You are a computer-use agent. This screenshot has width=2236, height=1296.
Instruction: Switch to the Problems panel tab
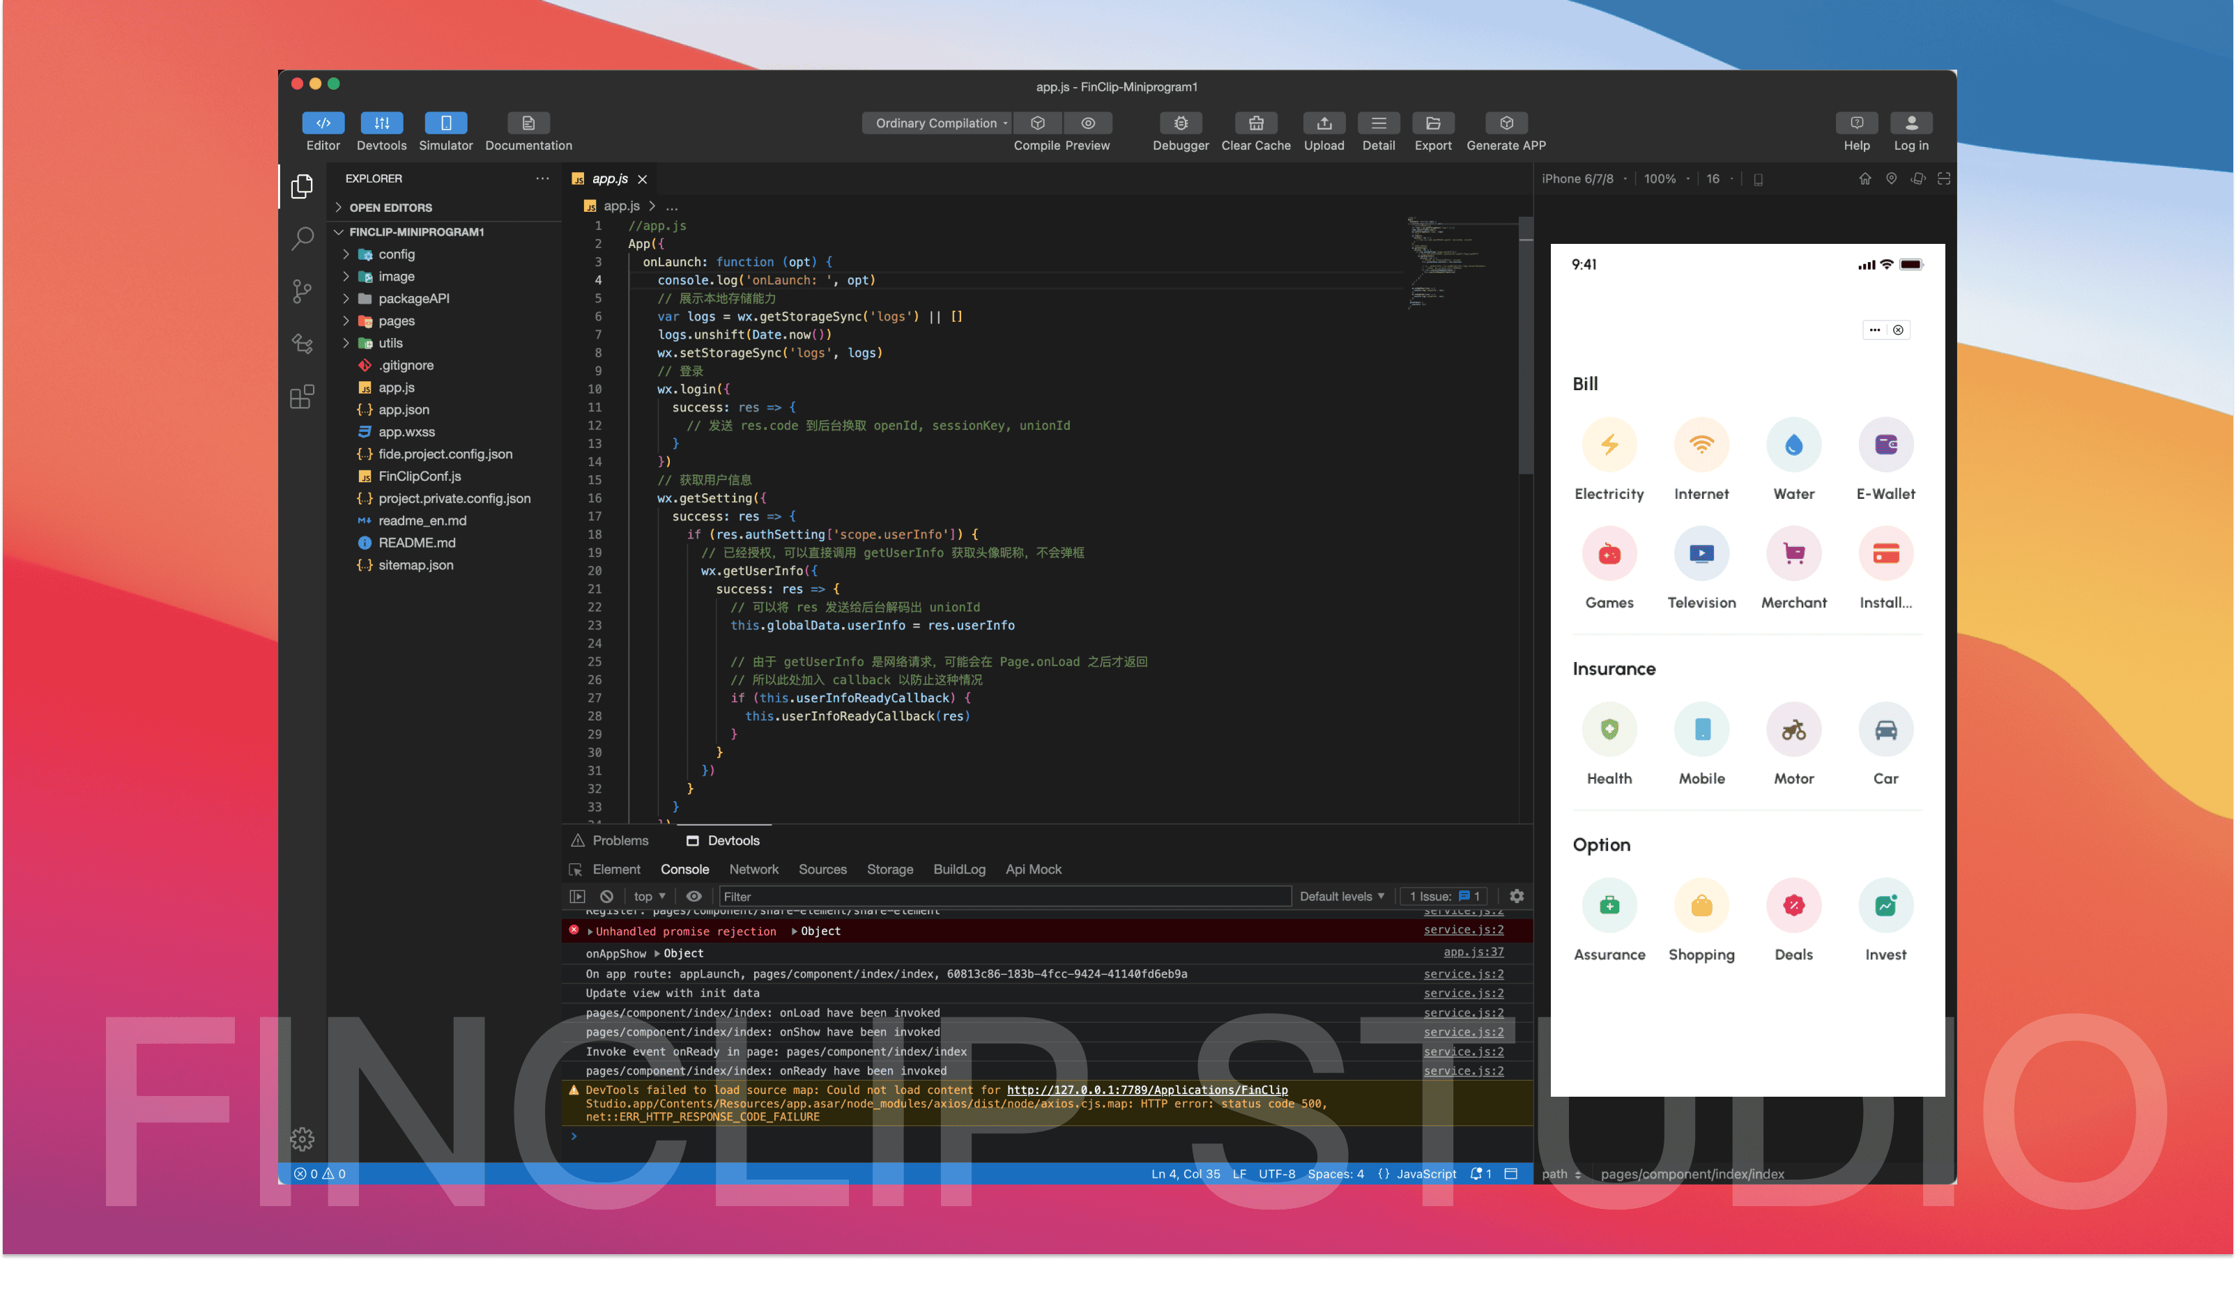pos(620,840)
